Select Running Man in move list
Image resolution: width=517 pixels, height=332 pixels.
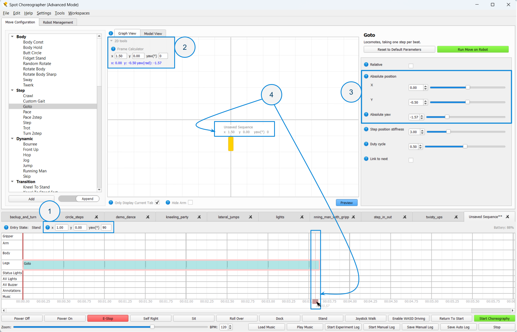[x=35, y=171]
